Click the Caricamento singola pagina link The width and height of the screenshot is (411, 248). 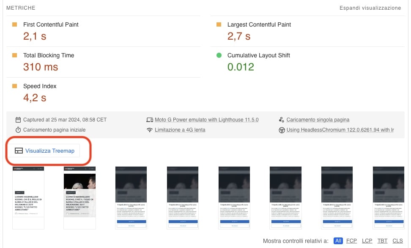318,120
